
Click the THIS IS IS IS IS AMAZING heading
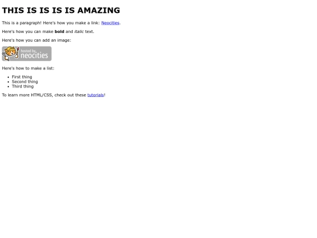click(61, 11)
